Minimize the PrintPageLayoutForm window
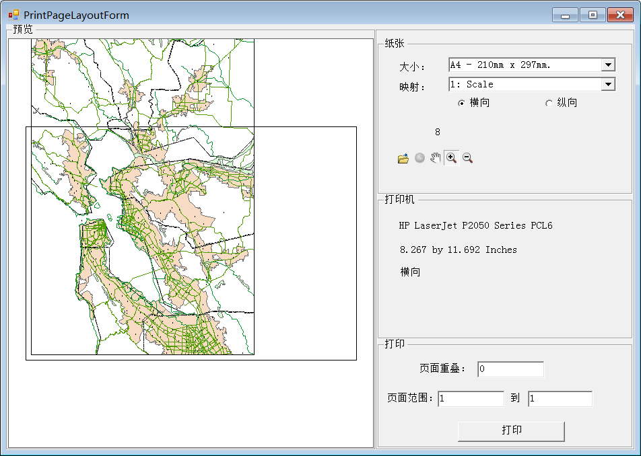 566,15
